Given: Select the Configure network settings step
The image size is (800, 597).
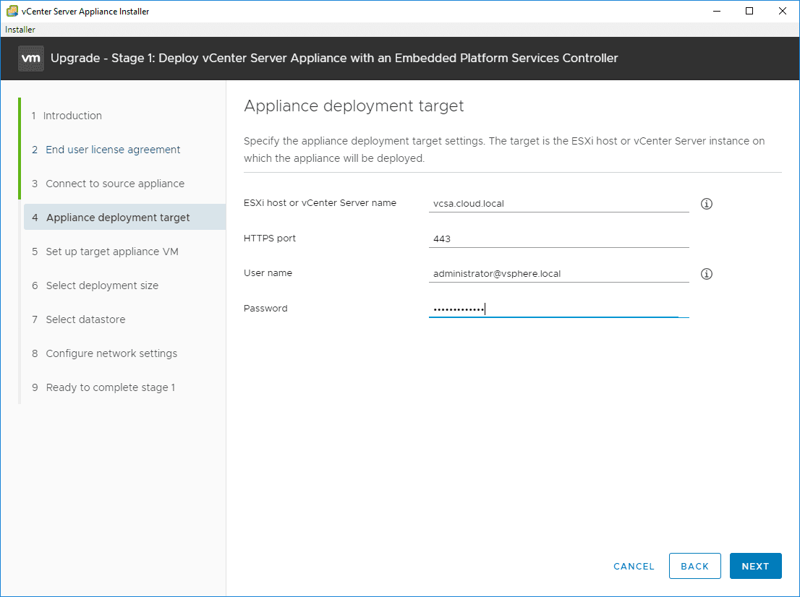Looking at the screenshot, I should coord(111,353).
